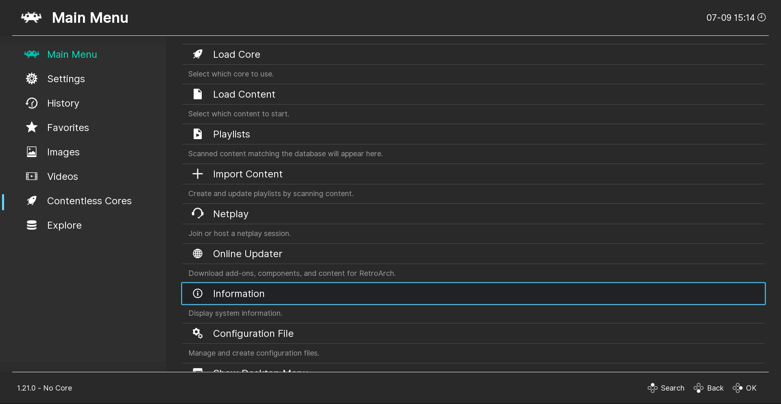Switch to the Images sidebar tab
This screenshot has width=781, height=404.
coord(63,152)
